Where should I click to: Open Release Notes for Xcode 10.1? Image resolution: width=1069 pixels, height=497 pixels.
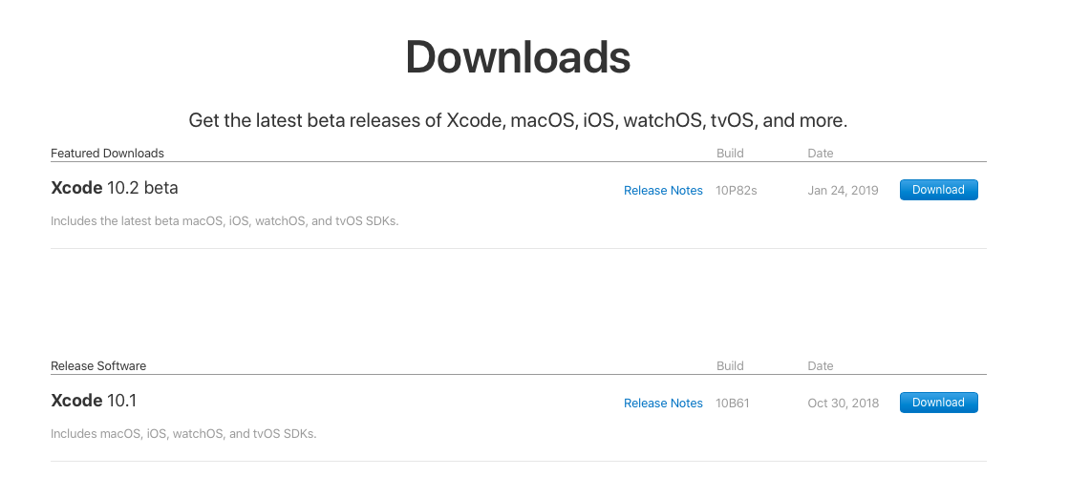[663, 404]
